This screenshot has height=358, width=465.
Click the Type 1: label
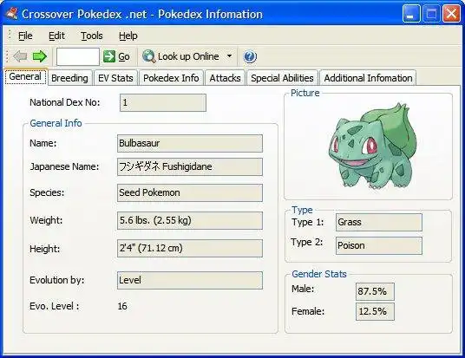[307, 222]
